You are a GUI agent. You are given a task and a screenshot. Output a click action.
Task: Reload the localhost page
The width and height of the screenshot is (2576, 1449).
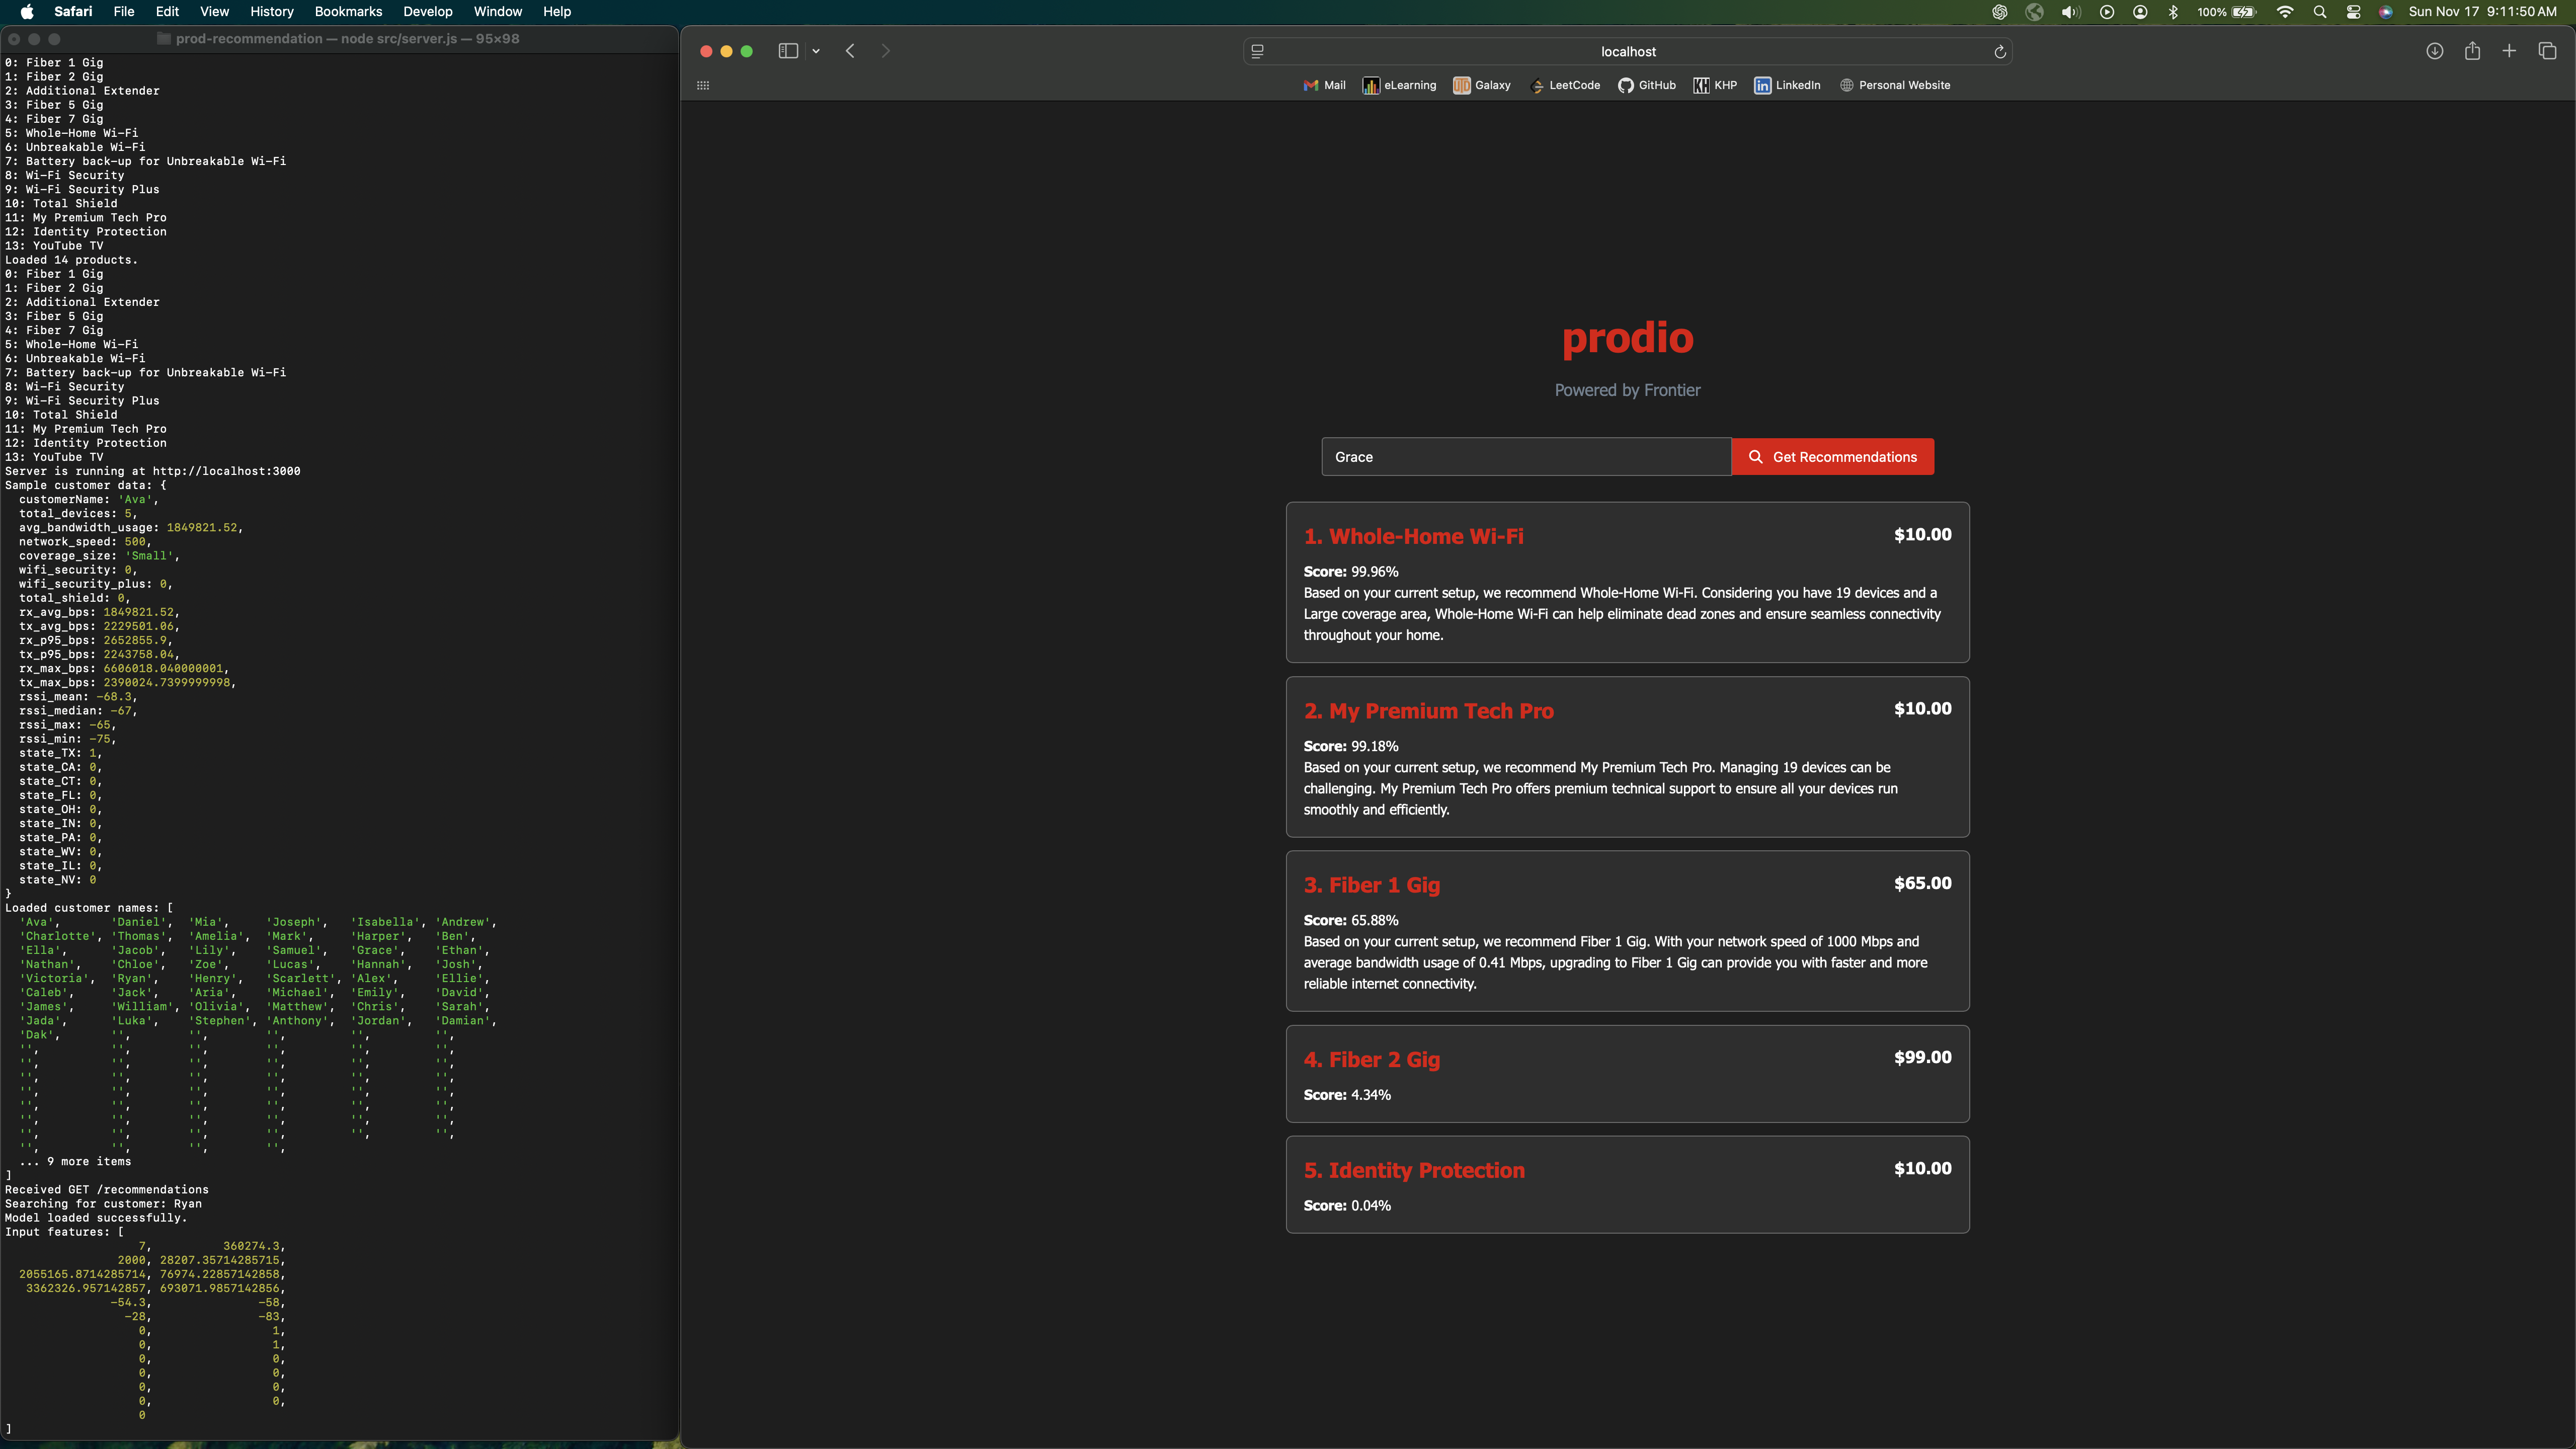(x=2000, y=52)
